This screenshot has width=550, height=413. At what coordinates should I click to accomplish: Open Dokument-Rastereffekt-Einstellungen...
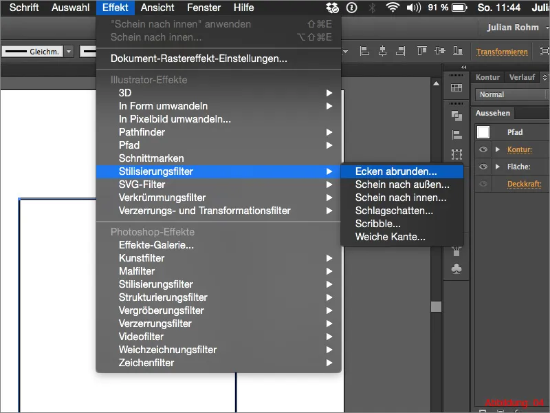[x=219, y=59]
